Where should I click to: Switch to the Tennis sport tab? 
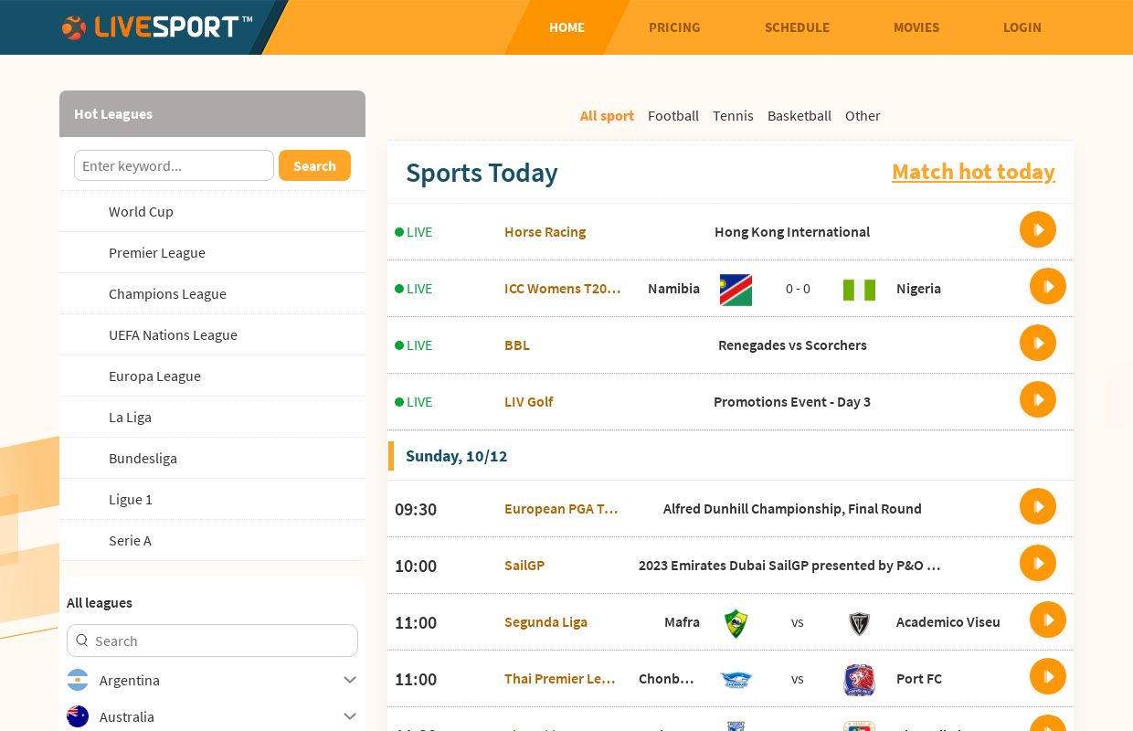coord(733,115)
